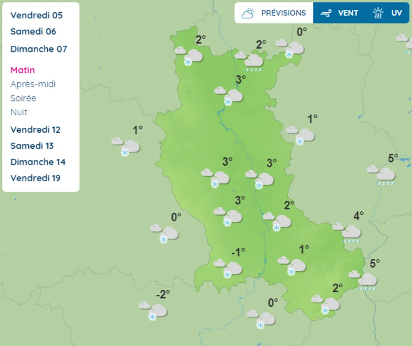Open Vendredi 19 forecast

coord(35,178)
